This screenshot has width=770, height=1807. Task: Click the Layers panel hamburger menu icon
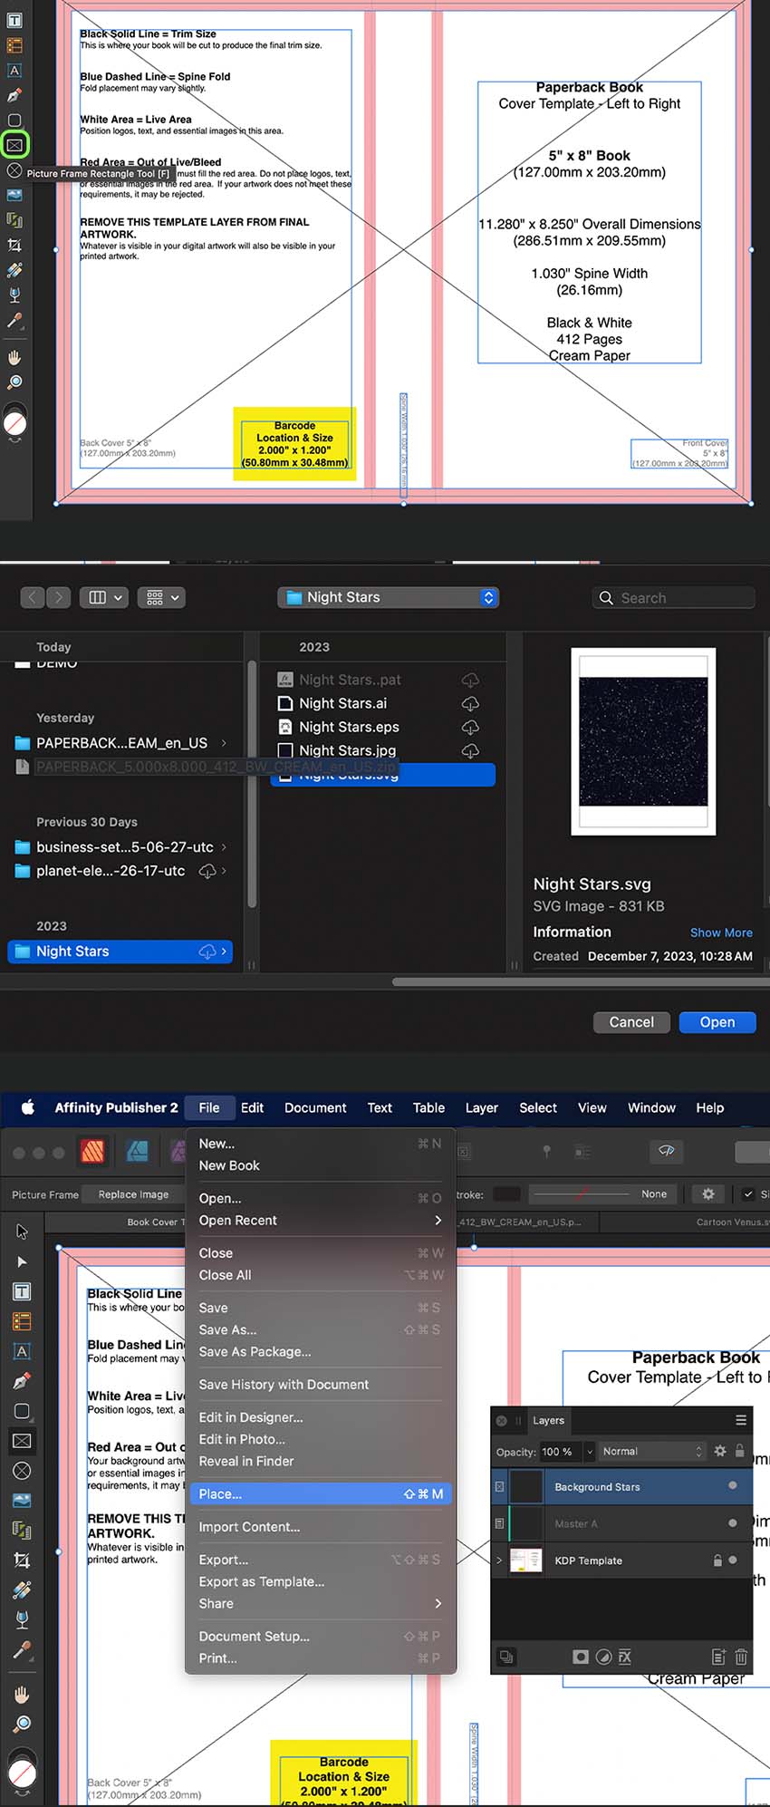pyautogui.click(x=741, y=1420)
